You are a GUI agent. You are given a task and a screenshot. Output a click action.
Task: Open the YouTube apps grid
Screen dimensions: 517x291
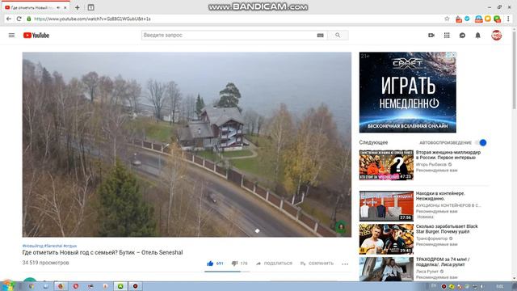pos(447,36)
